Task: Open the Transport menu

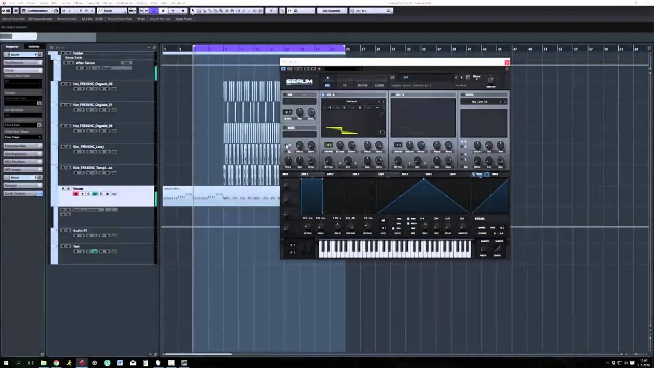Action: (x=92, y=3)
